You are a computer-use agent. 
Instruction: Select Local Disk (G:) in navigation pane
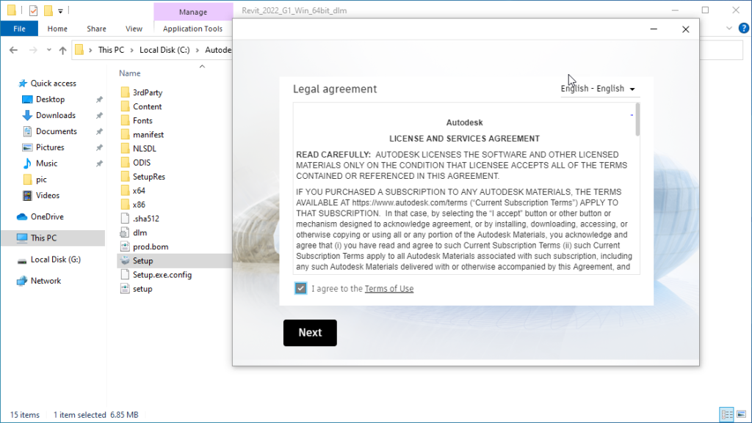click(56, 260)
